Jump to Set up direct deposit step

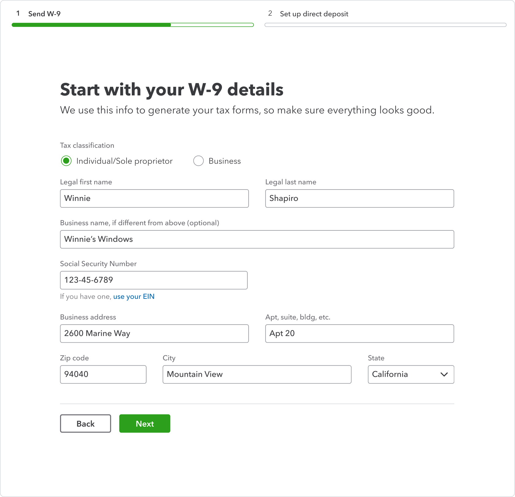point(314,14)
